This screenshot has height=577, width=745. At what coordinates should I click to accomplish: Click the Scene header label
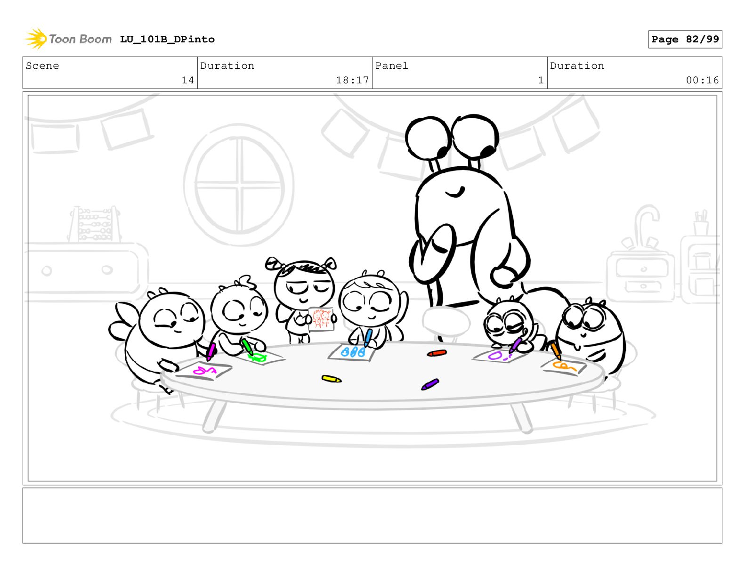pos(42,66)
